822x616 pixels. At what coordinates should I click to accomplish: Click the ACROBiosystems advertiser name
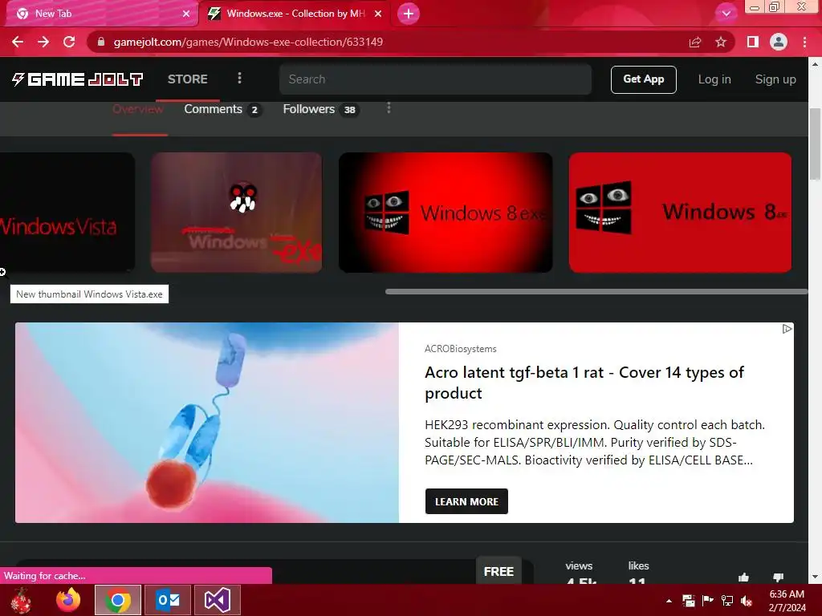[460, 349]
